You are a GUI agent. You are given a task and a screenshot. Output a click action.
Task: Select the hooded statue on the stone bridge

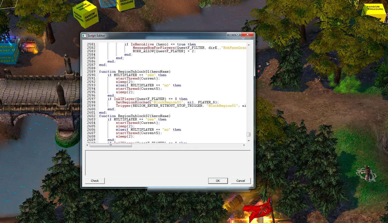click(61, 93)
